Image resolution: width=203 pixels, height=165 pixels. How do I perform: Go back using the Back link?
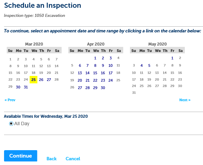tap(52, 159)
